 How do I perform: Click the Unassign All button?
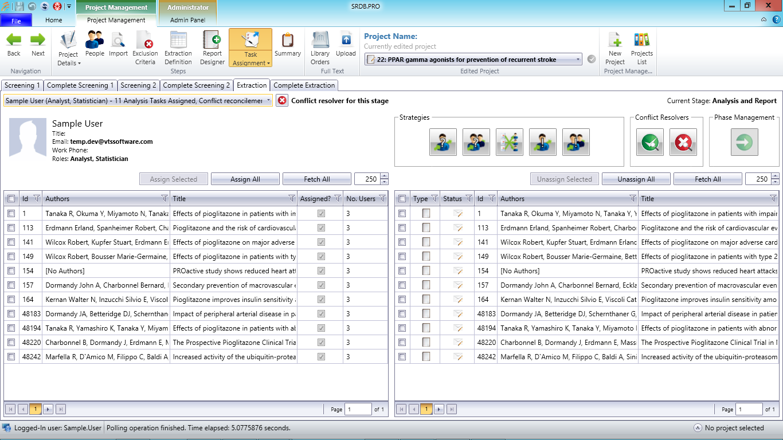(x=636, y=179)
